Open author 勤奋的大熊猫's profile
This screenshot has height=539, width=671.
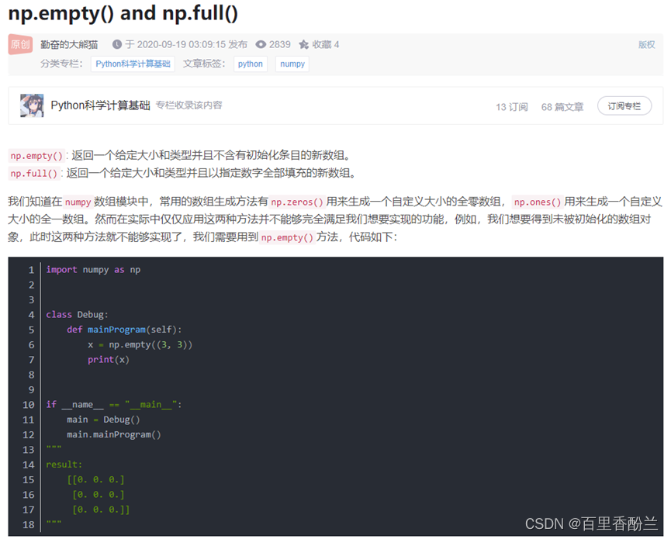68,44
